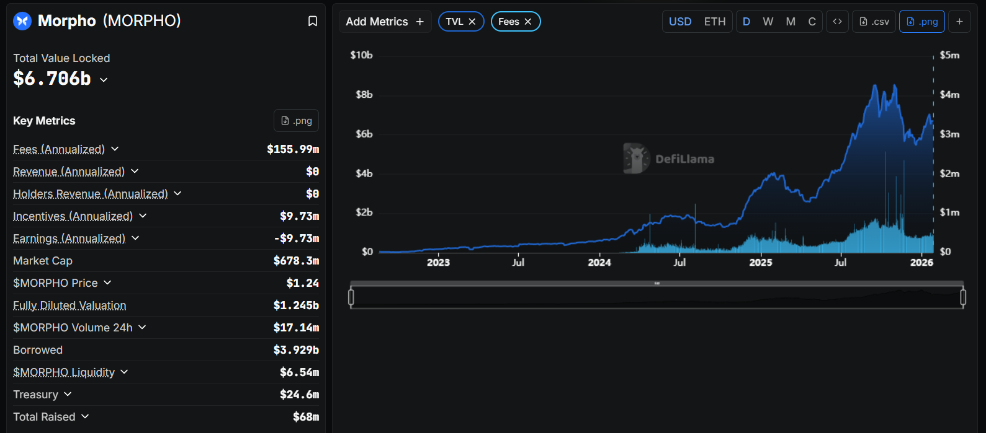This screenshot has width=986, height=433.
Task: Select USD denomination
Action: click(680, 22)
